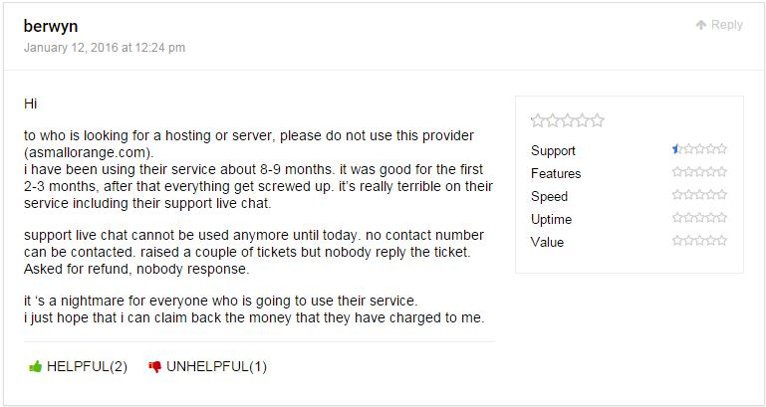Click the overall rating stars
This screenshot has height=407, width=766.
pos(568,120)
